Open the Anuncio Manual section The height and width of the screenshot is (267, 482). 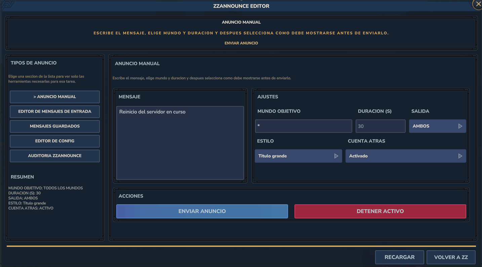55,97
